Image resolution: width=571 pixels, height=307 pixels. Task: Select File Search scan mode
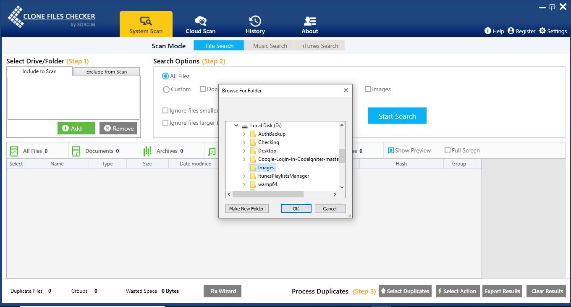click(x=219, y=45)
